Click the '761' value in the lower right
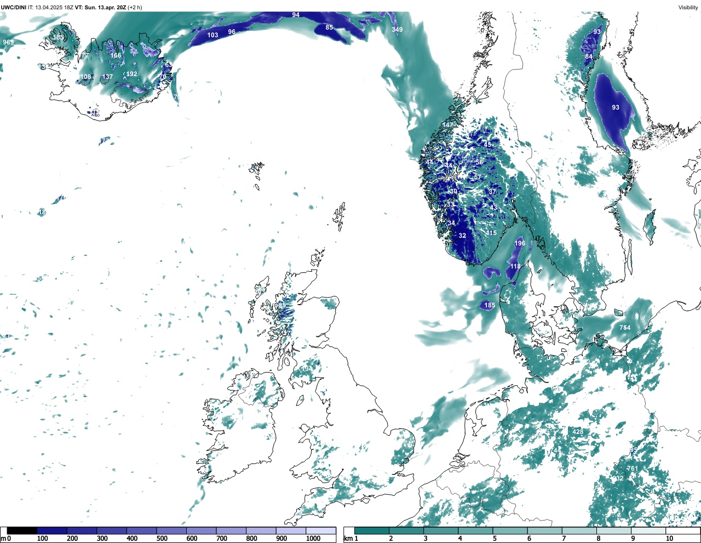The height and width of the screenshot is (543, 701). coord(632,468)
